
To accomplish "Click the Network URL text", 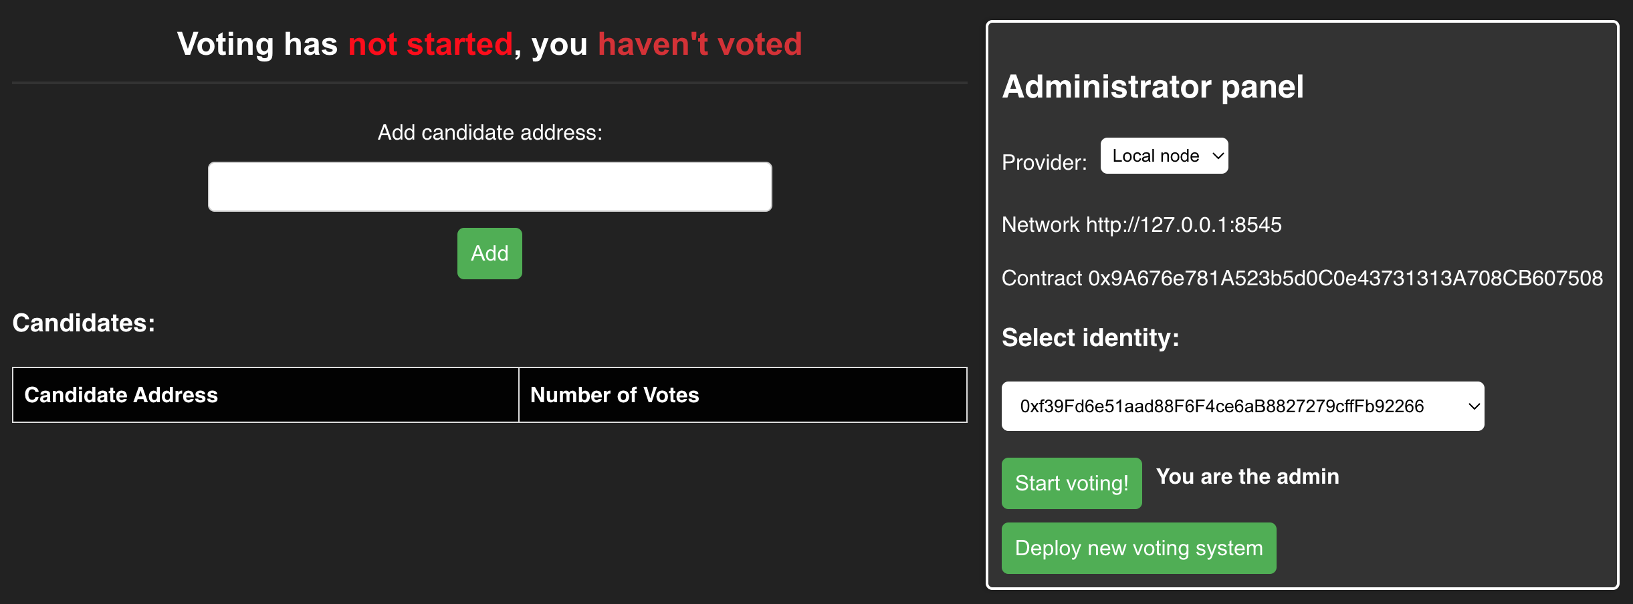I will click(x=1141, y=225).
